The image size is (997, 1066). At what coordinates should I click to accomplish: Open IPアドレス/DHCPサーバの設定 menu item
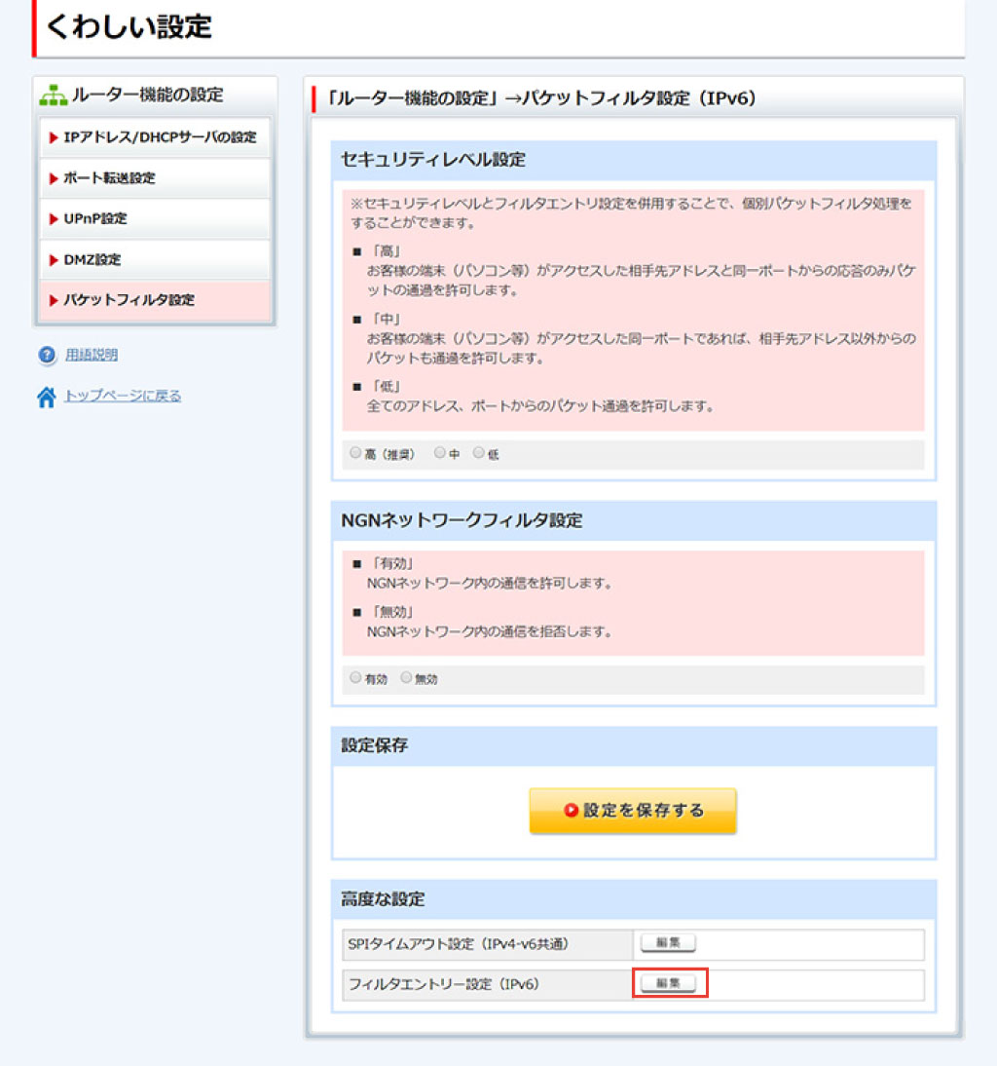coord(156,138)
